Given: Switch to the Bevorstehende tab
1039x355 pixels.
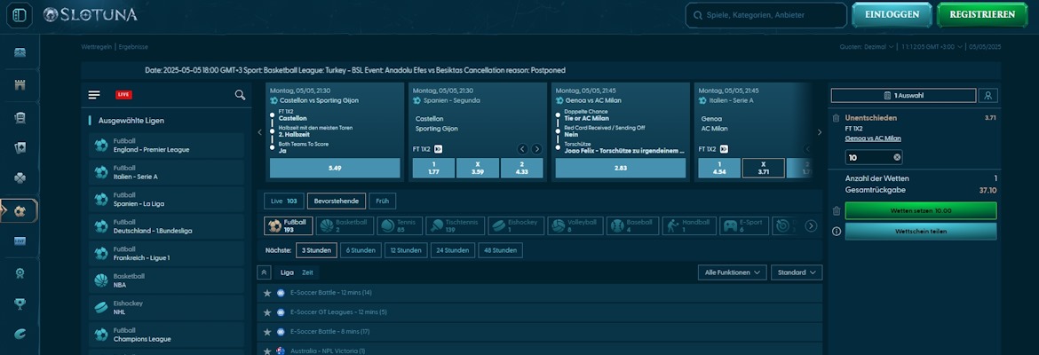Looking at the screenshot, I should click(x=337, y=201).
